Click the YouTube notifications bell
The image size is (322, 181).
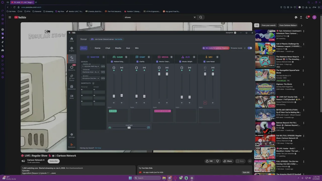[307, 17]
